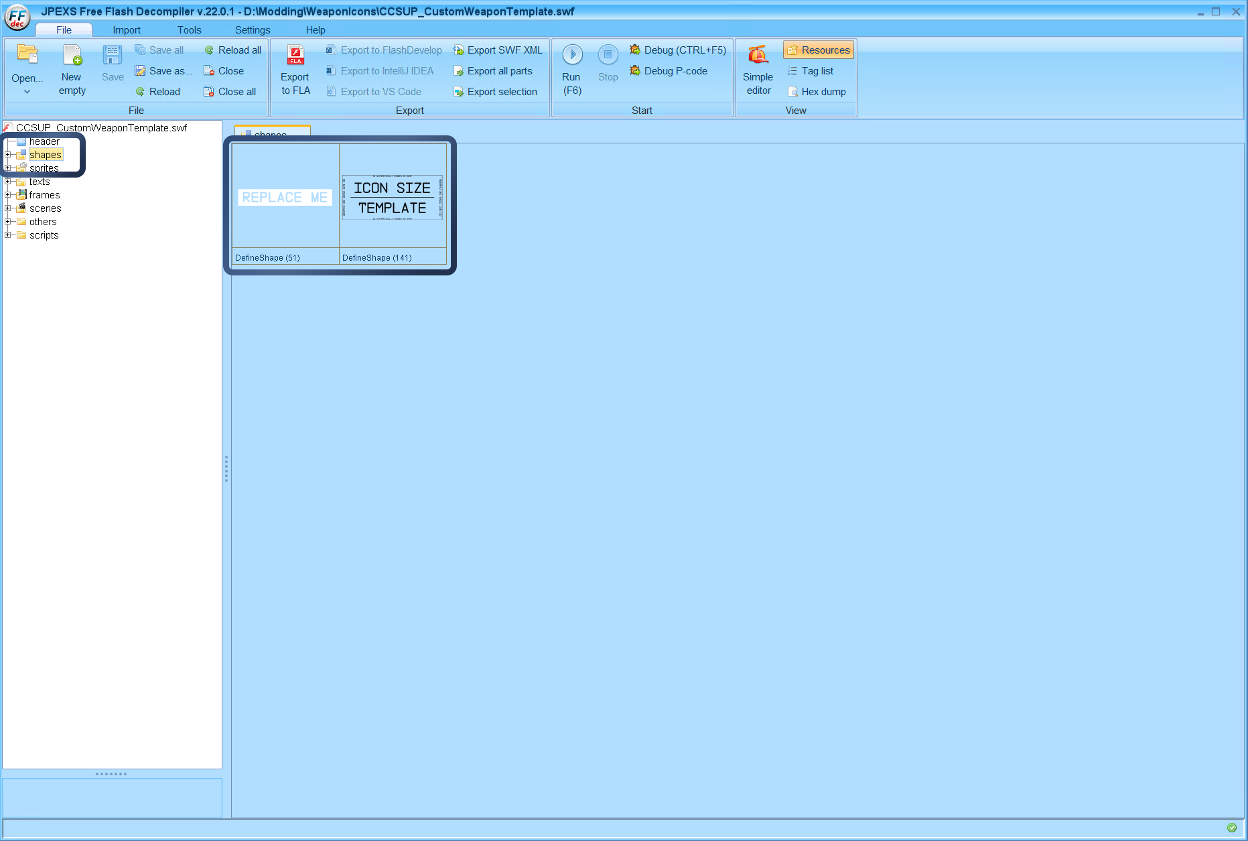Toggle the Resources view
This screenshot has height=841, width=1248.
[818, 50]
